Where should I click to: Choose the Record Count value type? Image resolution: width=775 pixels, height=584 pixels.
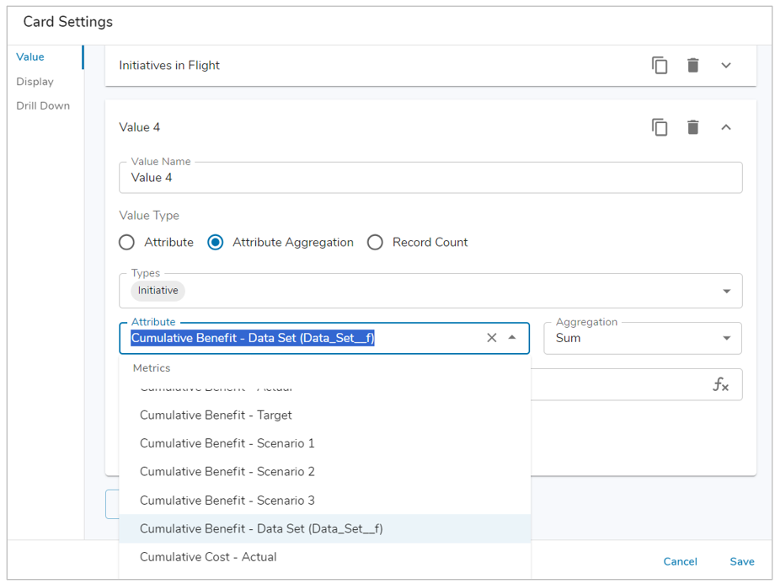tap(375, 242)
